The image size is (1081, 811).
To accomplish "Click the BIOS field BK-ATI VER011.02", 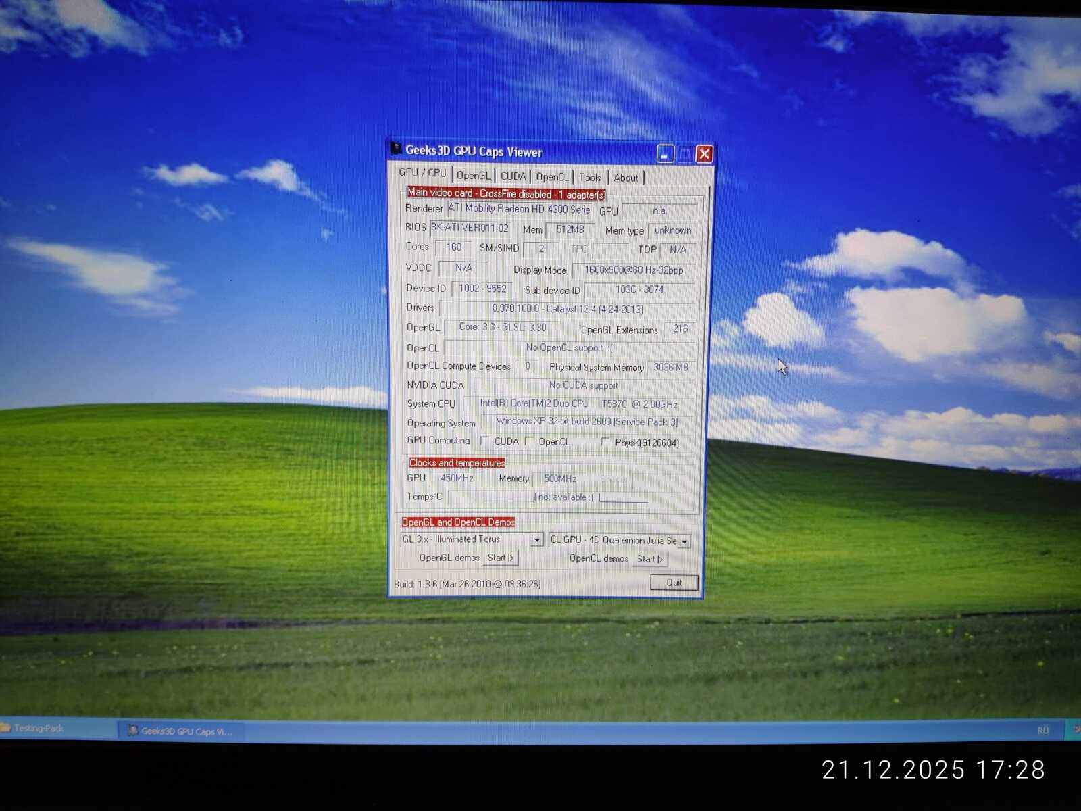I will point(471,228).
